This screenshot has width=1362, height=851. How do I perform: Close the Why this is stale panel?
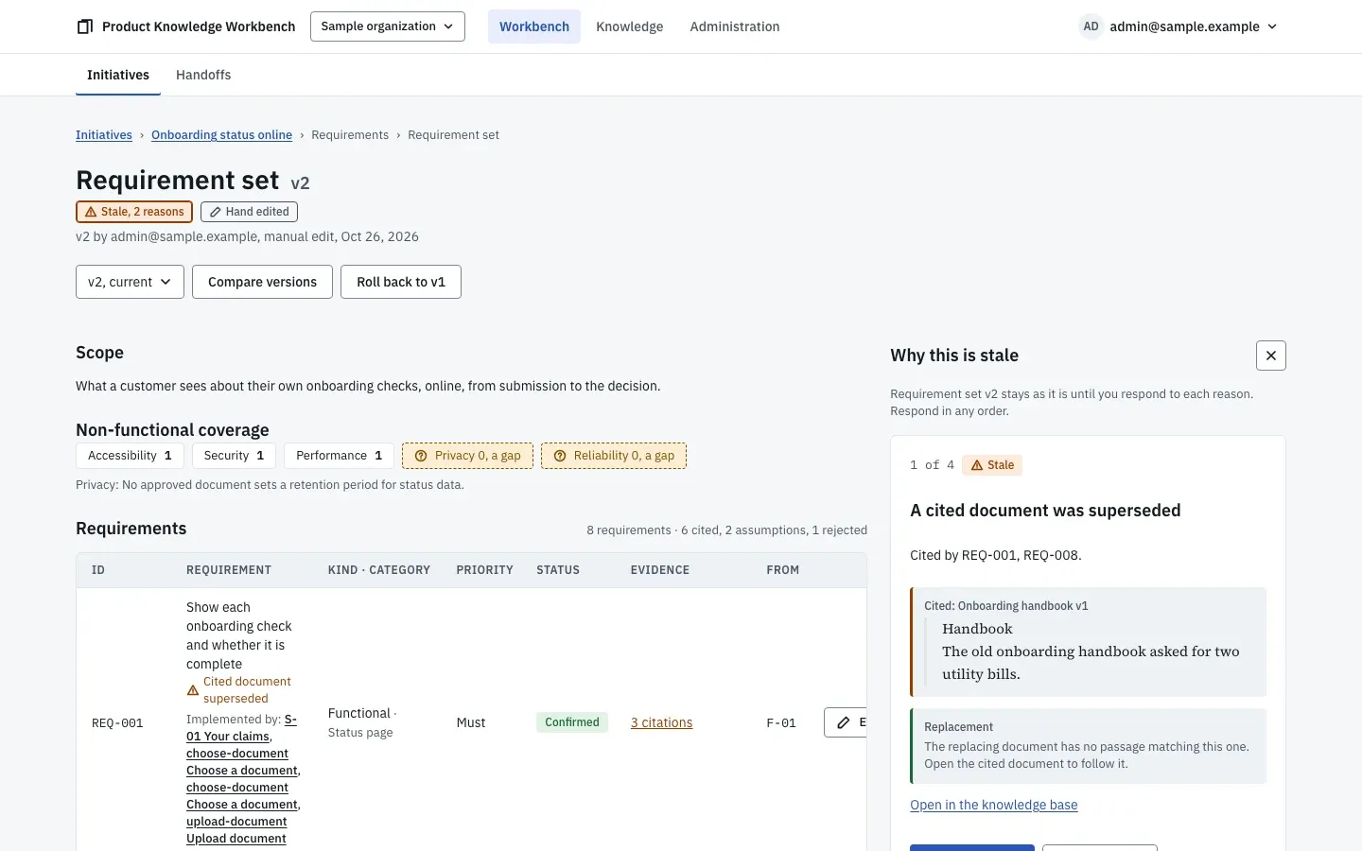coord(1271,356)
